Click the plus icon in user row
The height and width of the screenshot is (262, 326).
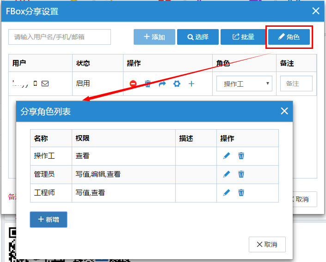point(191,84)
